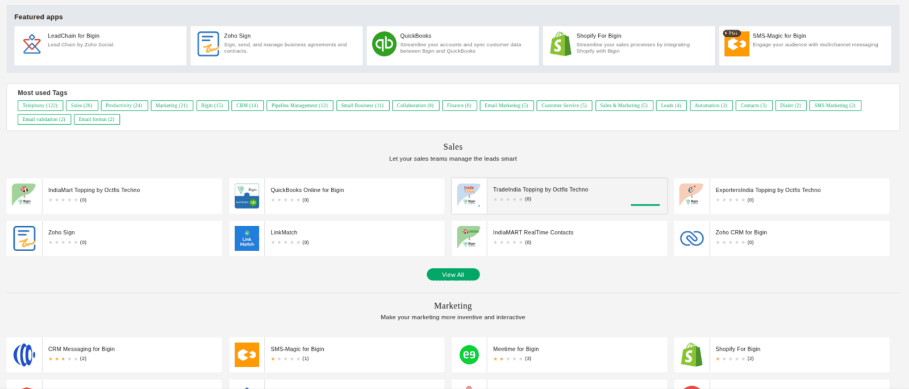
Task: Open the ExportersIndia Topping app icon
Action: click(691, 196)
